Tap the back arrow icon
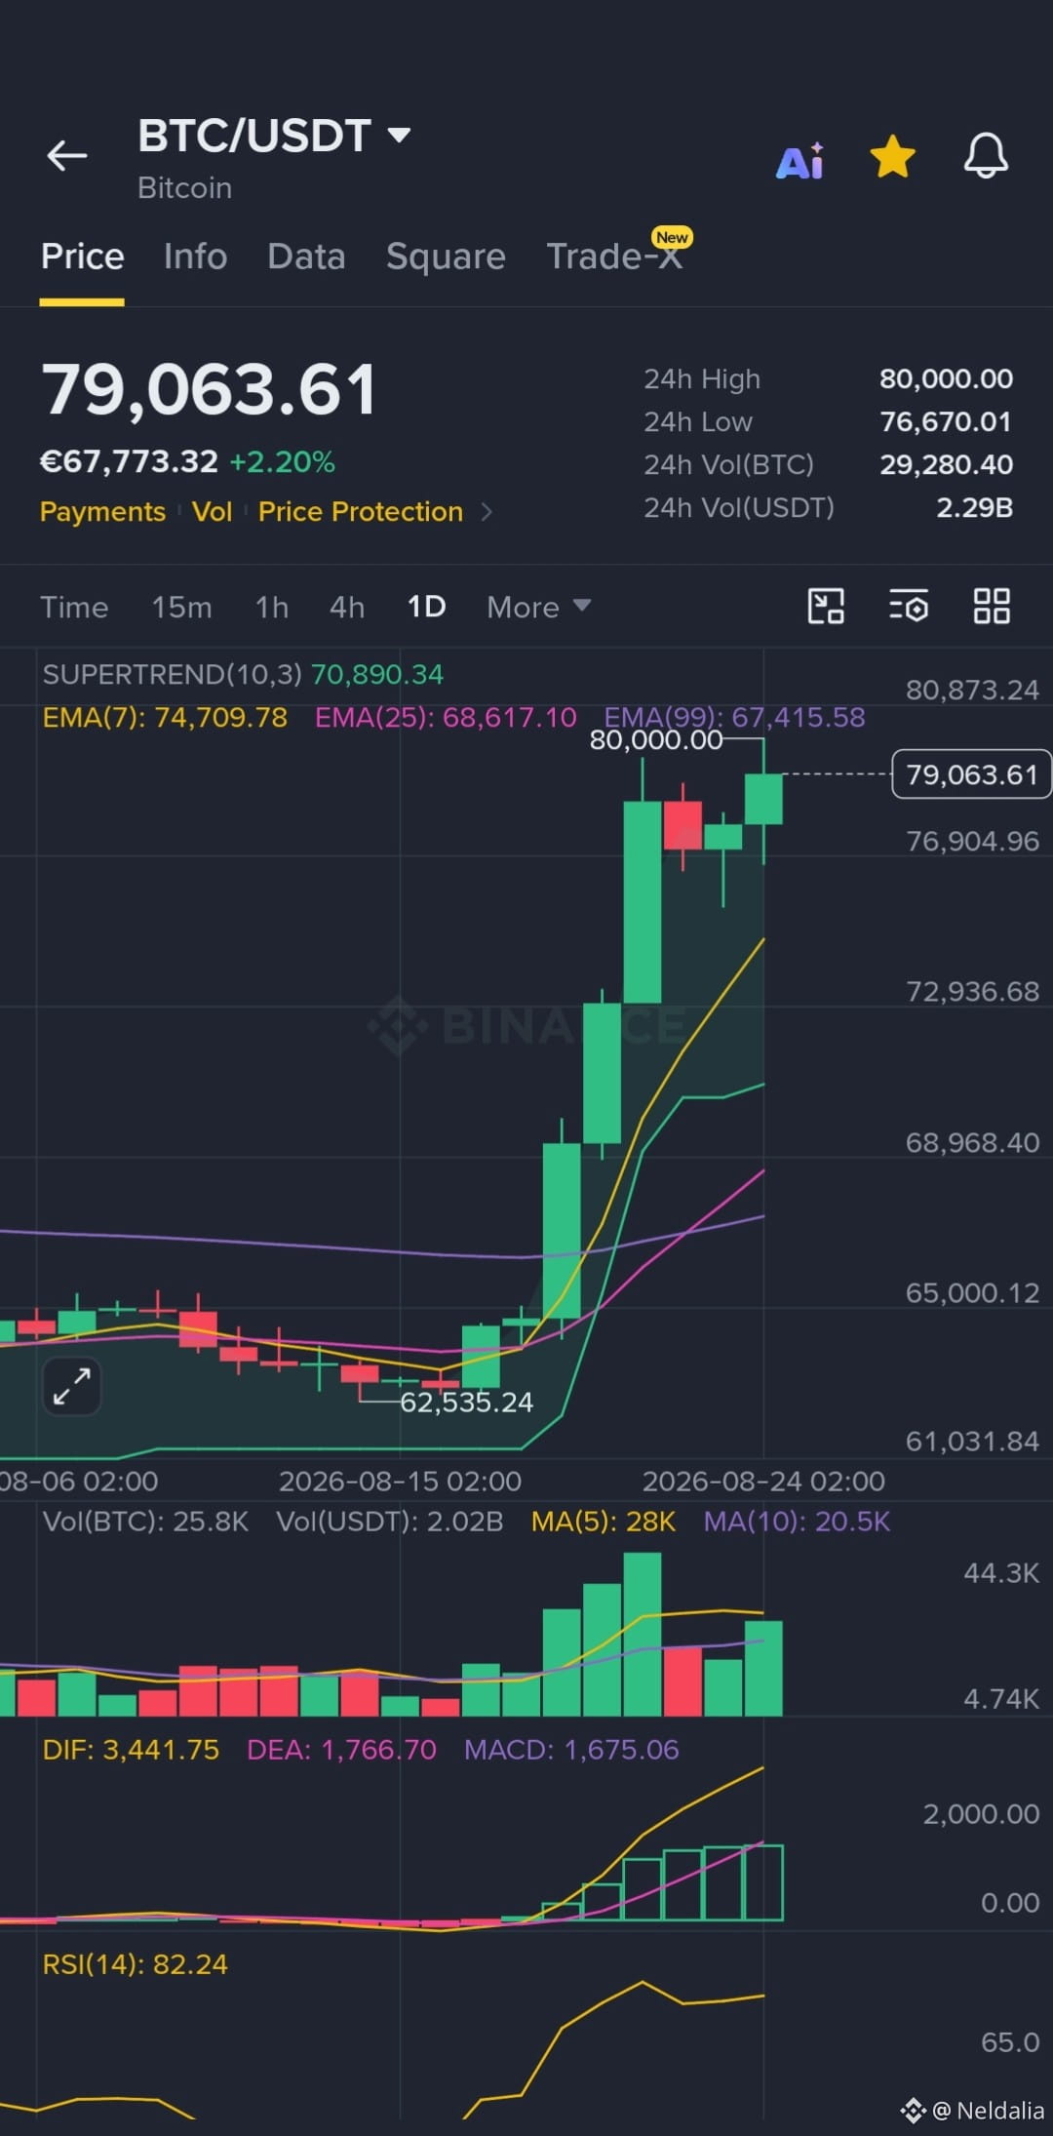This screenshot has width=1053, height=2136. point(67,155)
